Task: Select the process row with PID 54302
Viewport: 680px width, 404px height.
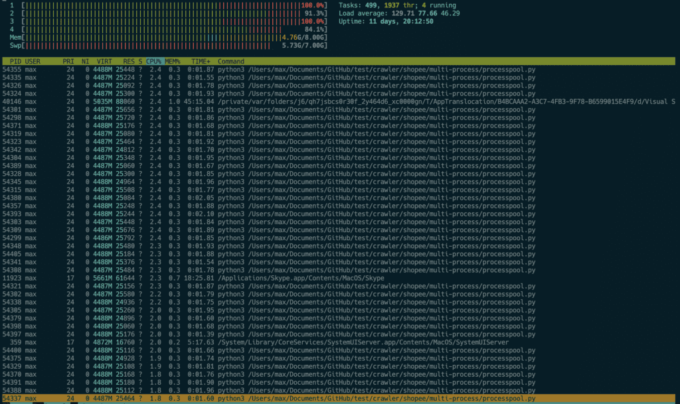Action: tap(339, 294)
